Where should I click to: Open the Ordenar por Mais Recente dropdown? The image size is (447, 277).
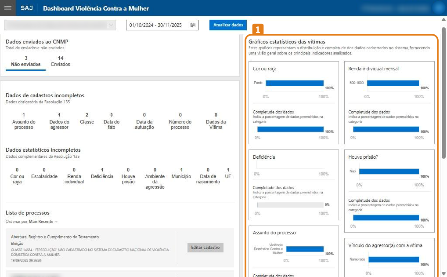coord(43,222)
